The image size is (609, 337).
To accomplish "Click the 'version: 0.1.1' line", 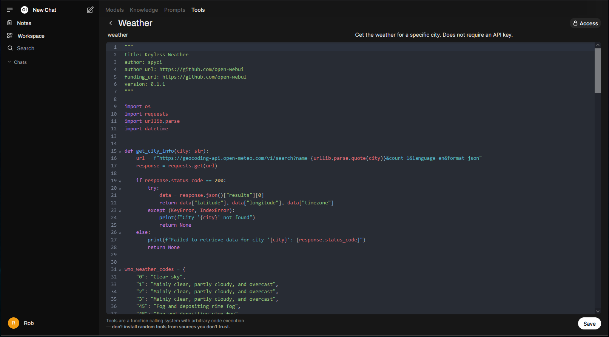I will coord(145,84).
